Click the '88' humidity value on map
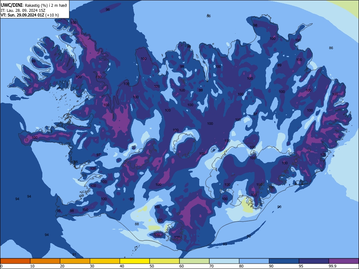Screen dimensions: 359x269 pyautogui.click(x=137, y=224)
